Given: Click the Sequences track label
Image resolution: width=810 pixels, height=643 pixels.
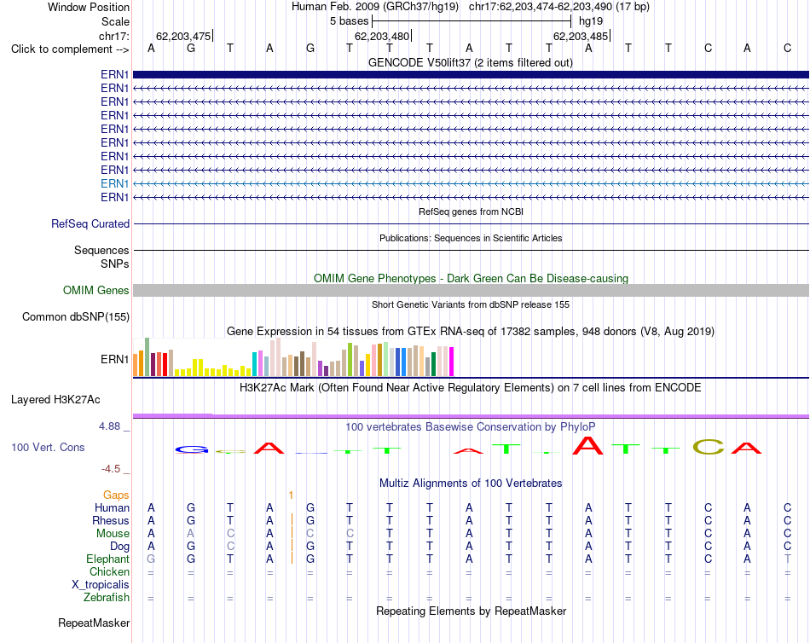Looking at the screenshot, I should point(101,250).
